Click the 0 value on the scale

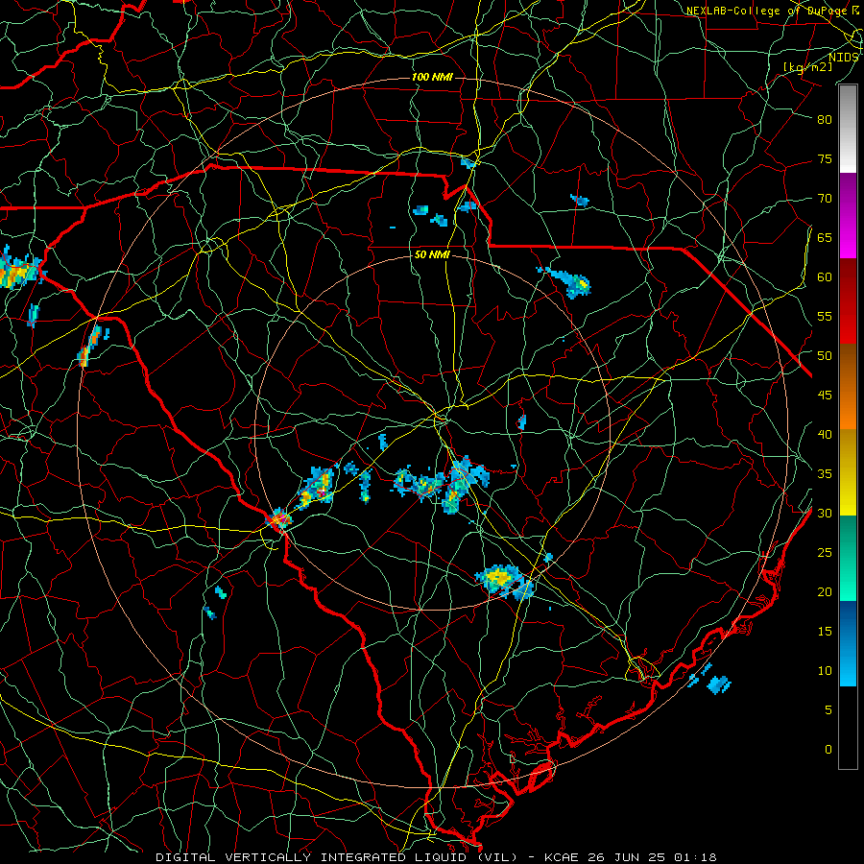[828, 750]
